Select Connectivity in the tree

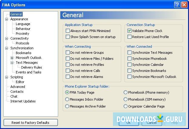tap(19, 38)
